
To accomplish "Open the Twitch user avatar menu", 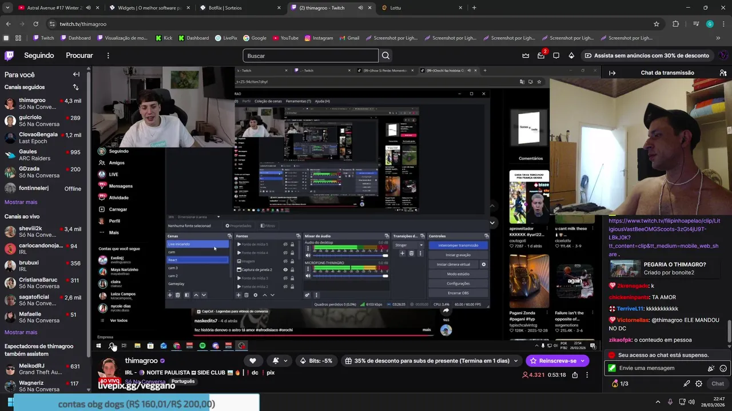I will 723,55.
